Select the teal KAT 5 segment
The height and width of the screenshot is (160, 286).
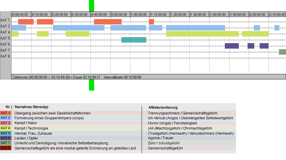point(134,40)
